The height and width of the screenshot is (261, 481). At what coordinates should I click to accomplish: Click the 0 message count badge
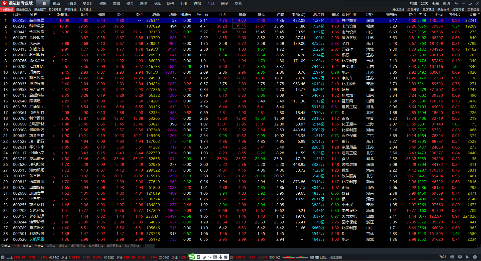coord(317,257)
